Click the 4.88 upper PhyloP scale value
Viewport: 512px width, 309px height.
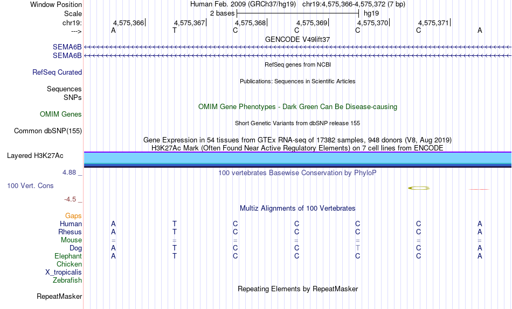69,173
